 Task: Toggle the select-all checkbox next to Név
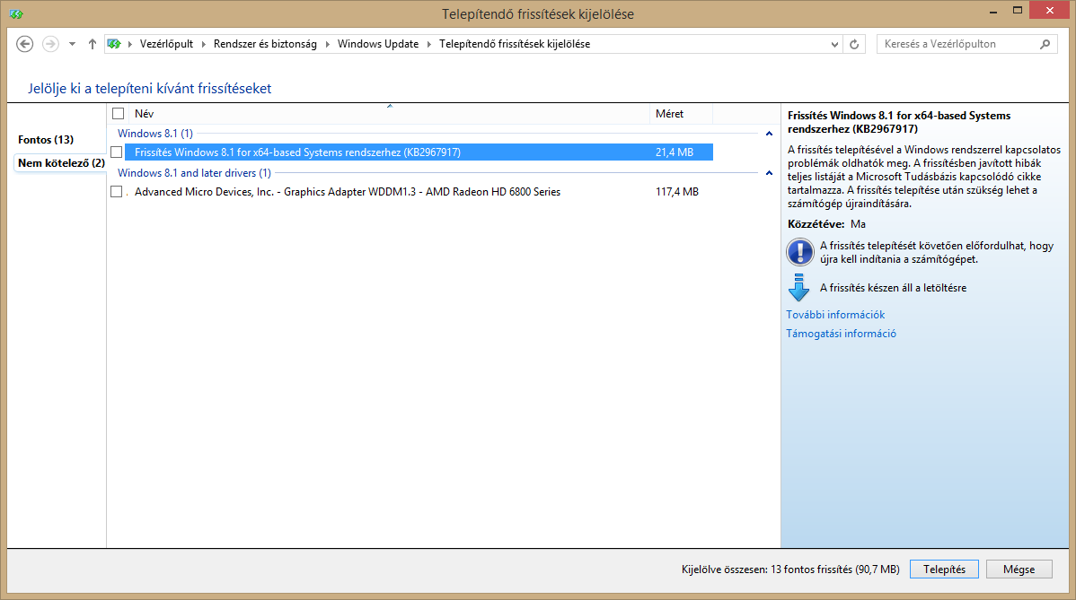tap(118, 114)
